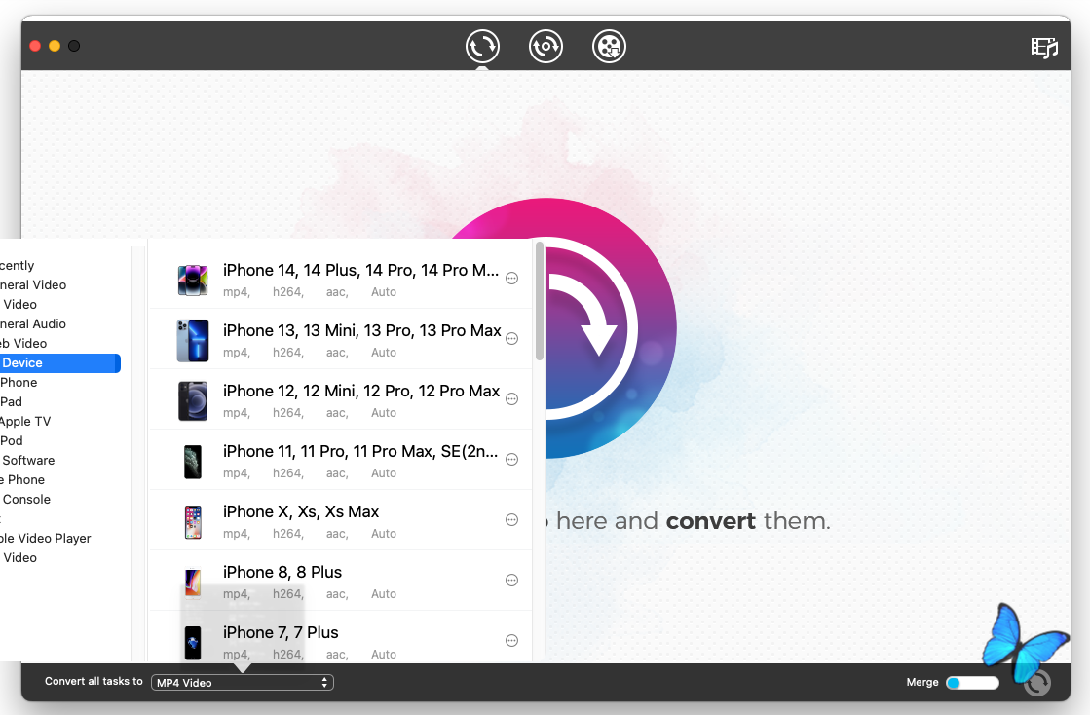1090x715 pixels.
Task: Select the Device category
Action: coord(59,362)
